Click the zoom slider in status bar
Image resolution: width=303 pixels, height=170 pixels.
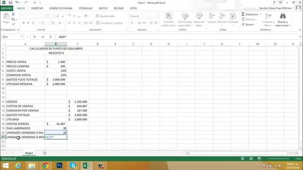(278, 159)
